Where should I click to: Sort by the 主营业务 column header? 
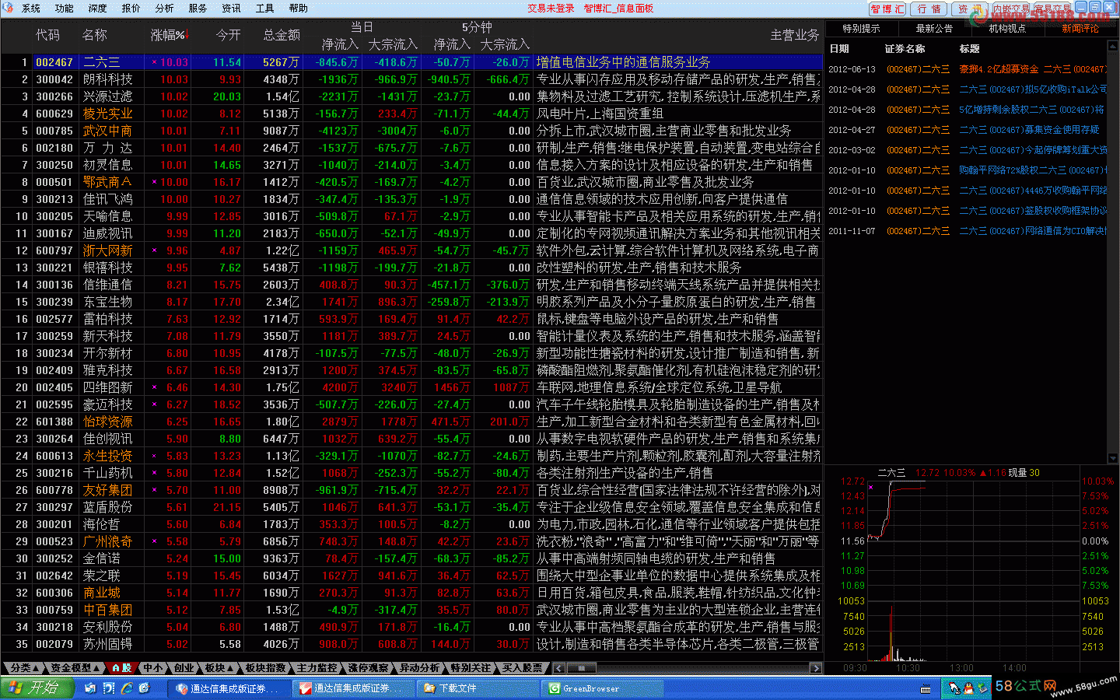795,36
